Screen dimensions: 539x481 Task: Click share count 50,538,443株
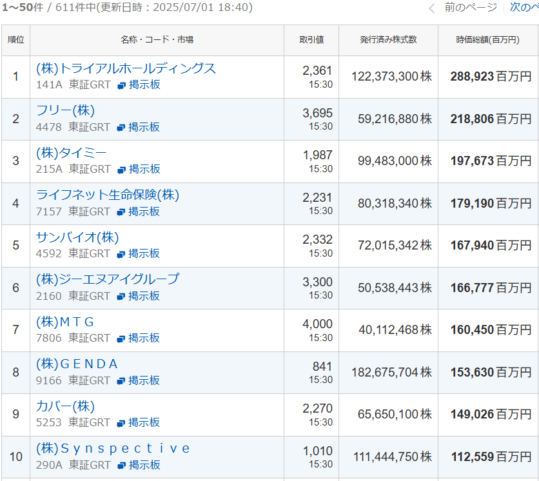click(x=395, y=288)
